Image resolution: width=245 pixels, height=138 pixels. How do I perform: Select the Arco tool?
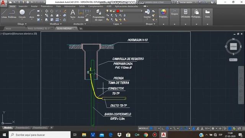pos(32,14)
